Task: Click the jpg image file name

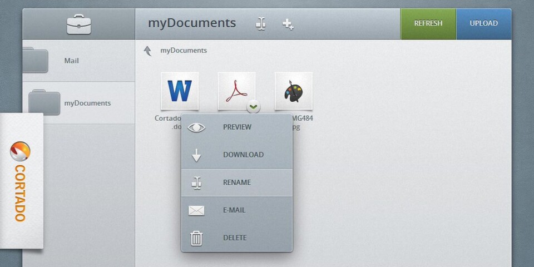Action: (303, 122)
